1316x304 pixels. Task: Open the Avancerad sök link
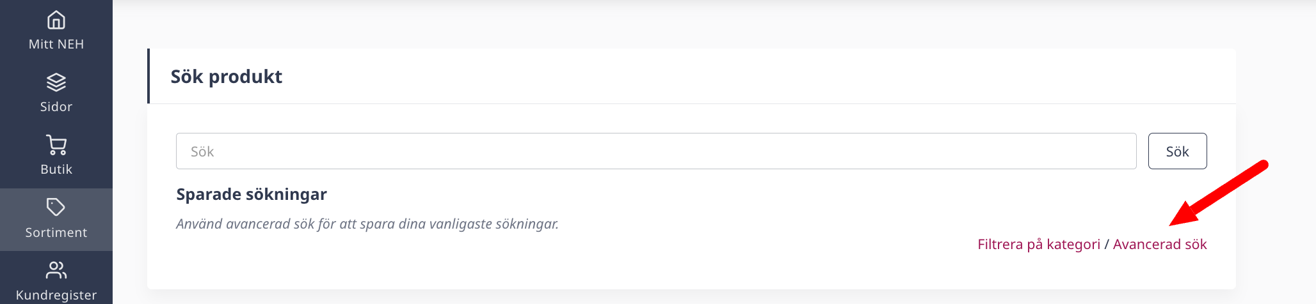click(x=1160, y=245)
